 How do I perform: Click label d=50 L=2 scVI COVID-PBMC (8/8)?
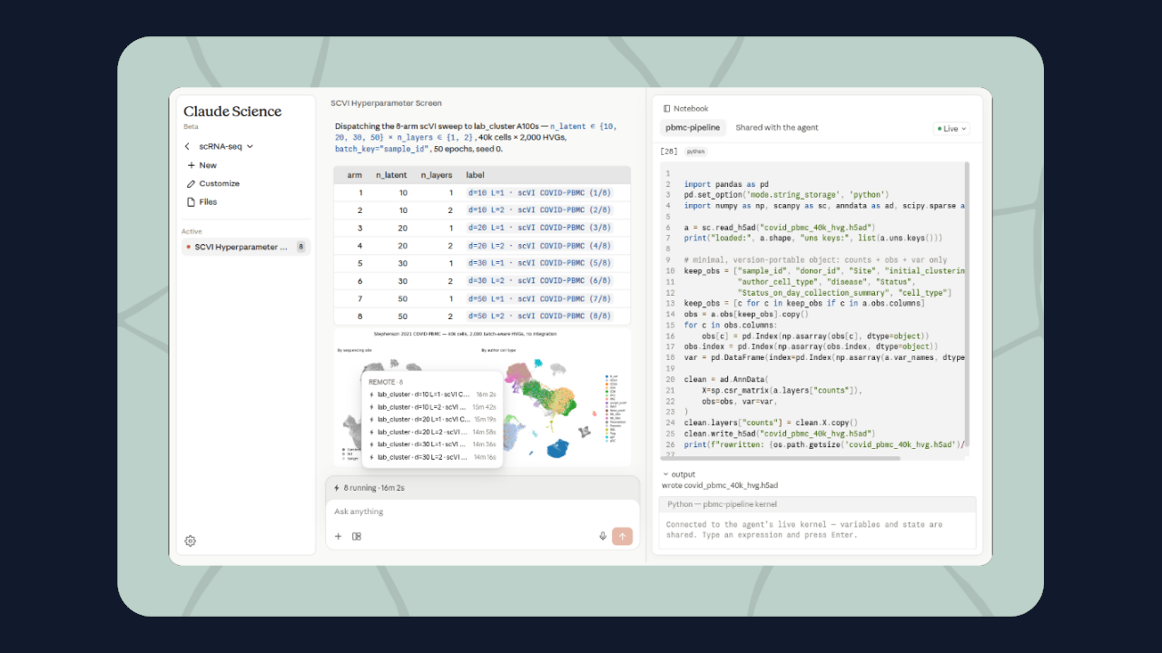click(x=539, y=317)
